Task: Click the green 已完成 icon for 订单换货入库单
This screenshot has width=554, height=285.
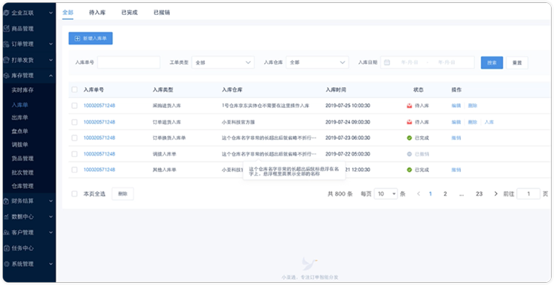Action: tap(409, 138)
